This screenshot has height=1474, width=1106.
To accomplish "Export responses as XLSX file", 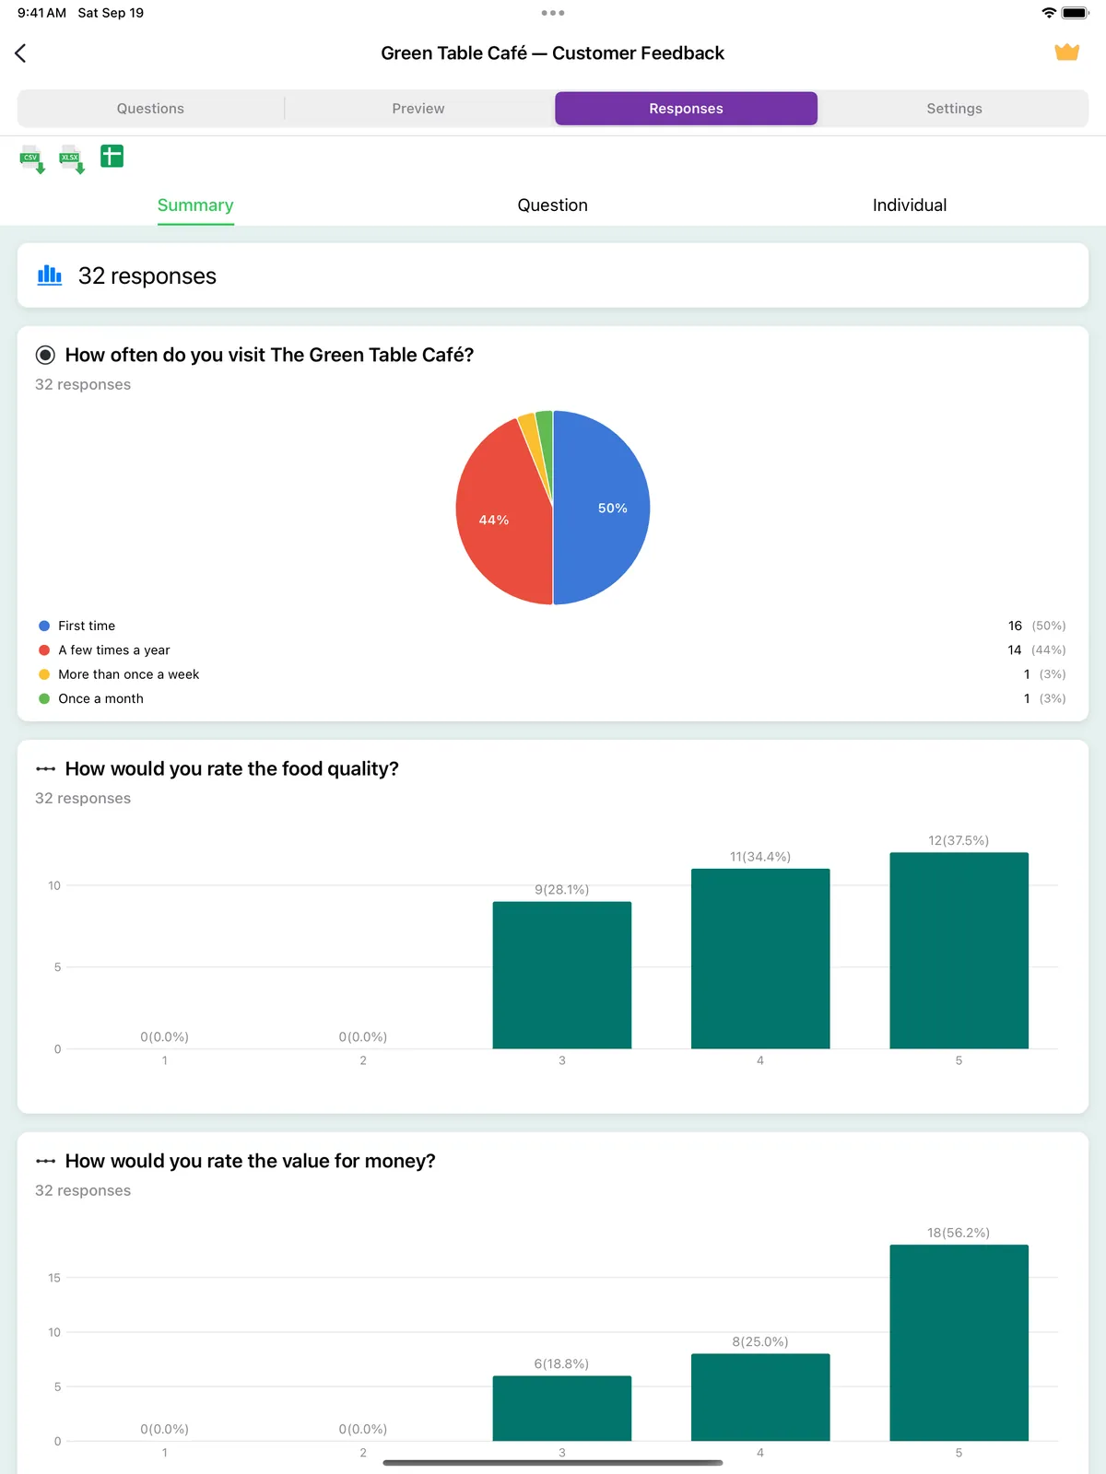I will [72, 158].
